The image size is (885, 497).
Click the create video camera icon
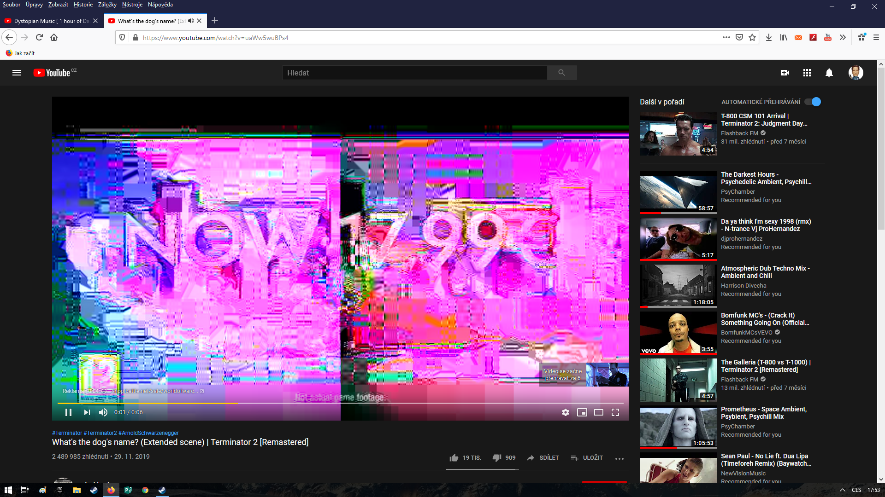[x=785, y=73]
